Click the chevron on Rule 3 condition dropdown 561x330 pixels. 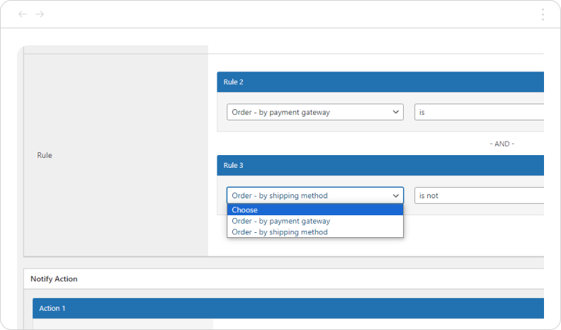tap(395, 195)
